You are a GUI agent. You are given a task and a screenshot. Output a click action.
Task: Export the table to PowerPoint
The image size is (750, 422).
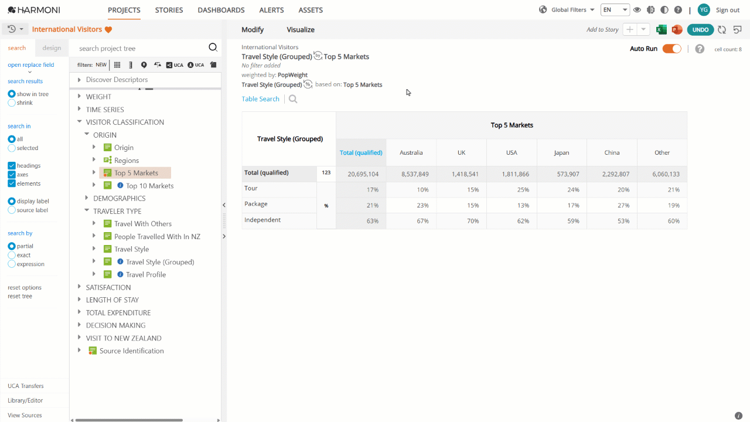(677, 29)
